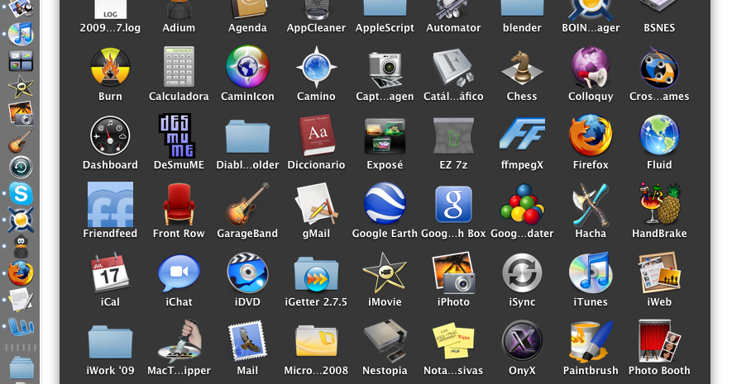Launch Exposé from the grid

385,136
